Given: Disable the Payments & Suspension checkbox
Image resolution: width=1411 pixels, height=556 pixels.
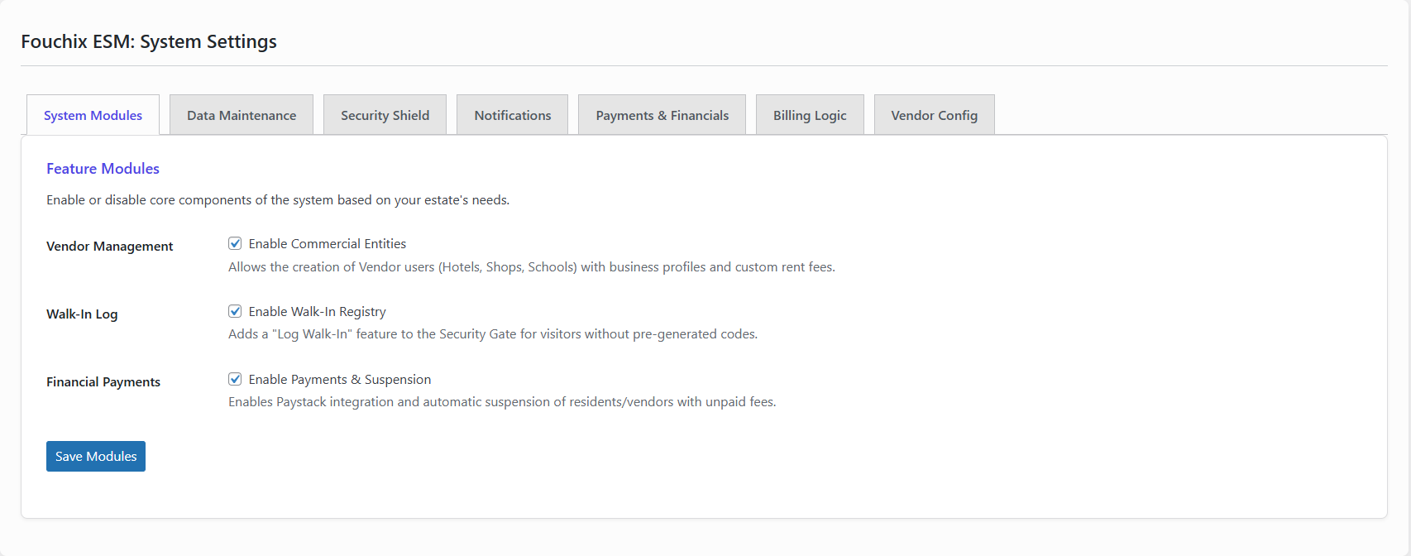Looking at the screenshot, I should pyautogui.click(x=235, y=379).
